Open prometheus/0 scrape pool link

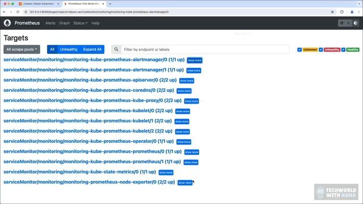pyautogui.click(x=92, y=151)
